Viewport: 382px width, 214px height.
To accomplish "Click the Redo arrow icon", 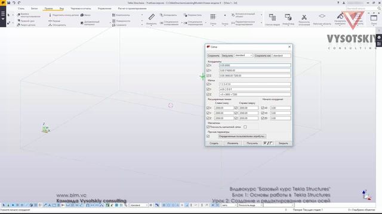I will [x=19, y=2].
